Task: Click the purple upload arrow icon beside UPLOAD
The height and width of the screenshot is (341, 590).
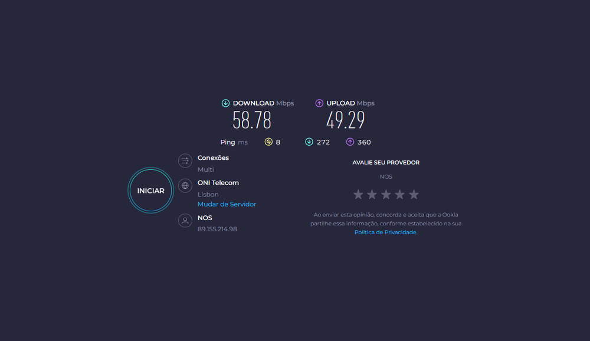Action: (319, 103)
